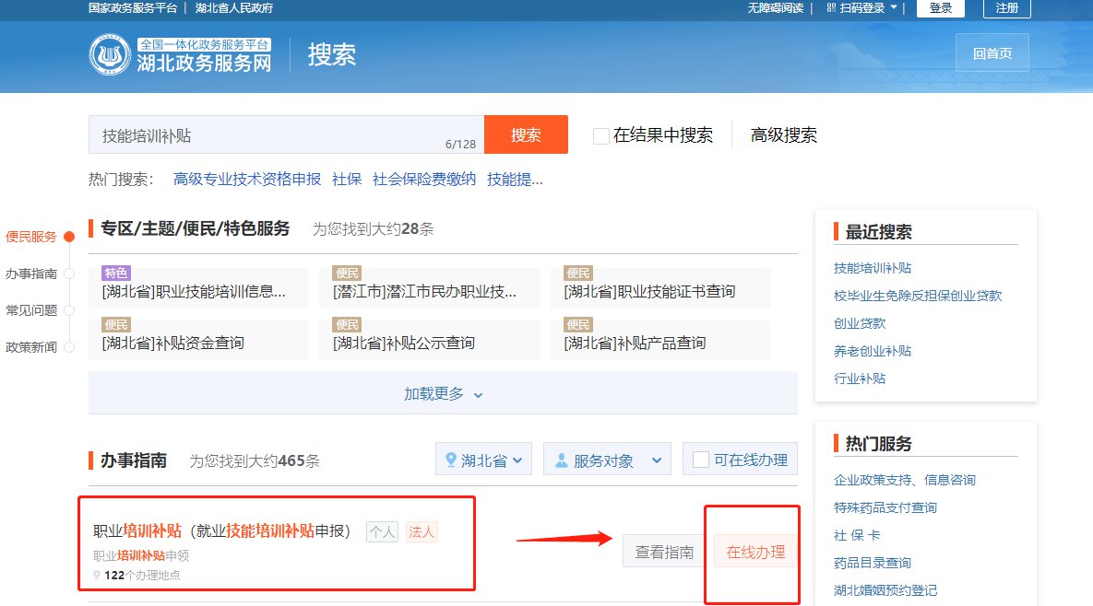This screenshot has width=1093, height=606.
Task: Click the person icon beside 服务对象
Action: tap(561, 460)
